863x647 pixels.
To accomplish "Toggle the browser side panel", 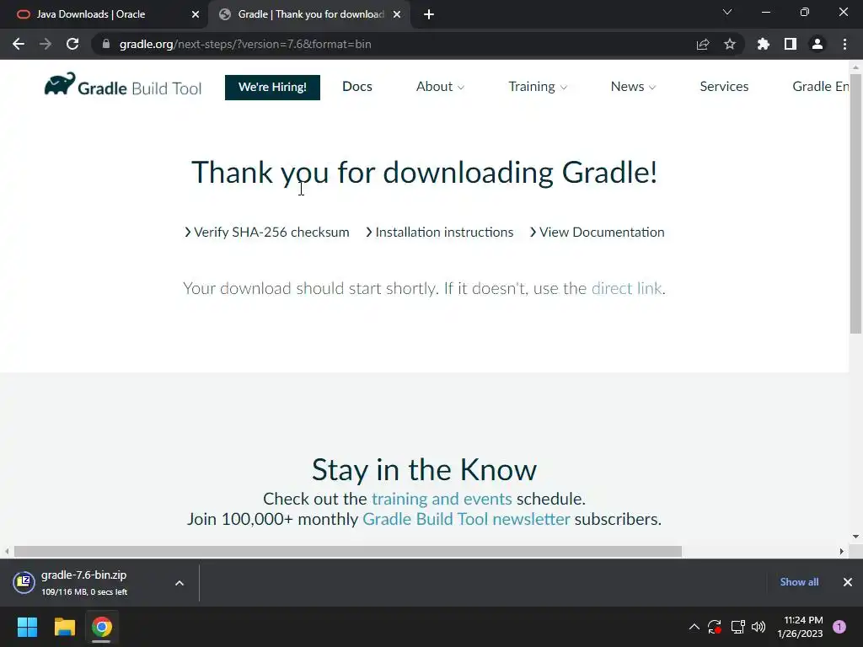I will pos(791,44).
